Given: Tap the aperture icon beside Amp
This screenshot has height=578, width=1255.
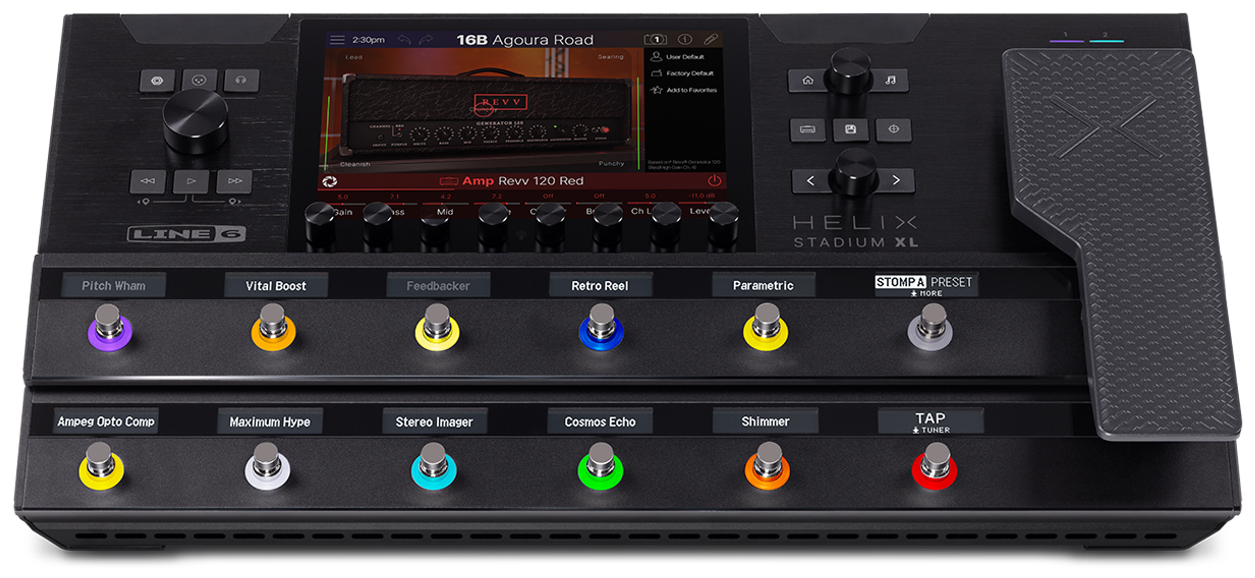Looking at the screenshot, I should click(x=330, y=182).
